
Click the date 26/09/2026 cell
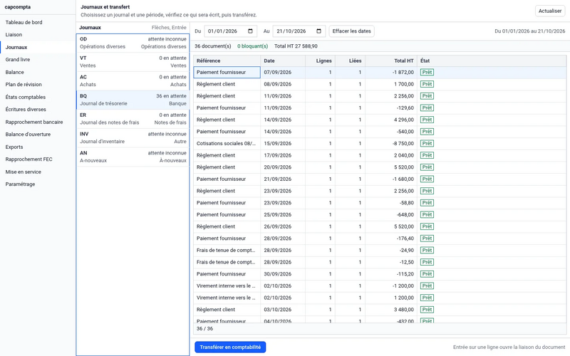(x=283, y=226)
